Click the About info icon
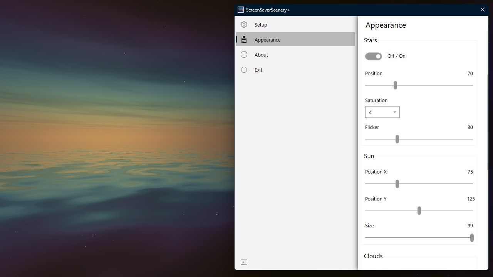 click(244, 55)
